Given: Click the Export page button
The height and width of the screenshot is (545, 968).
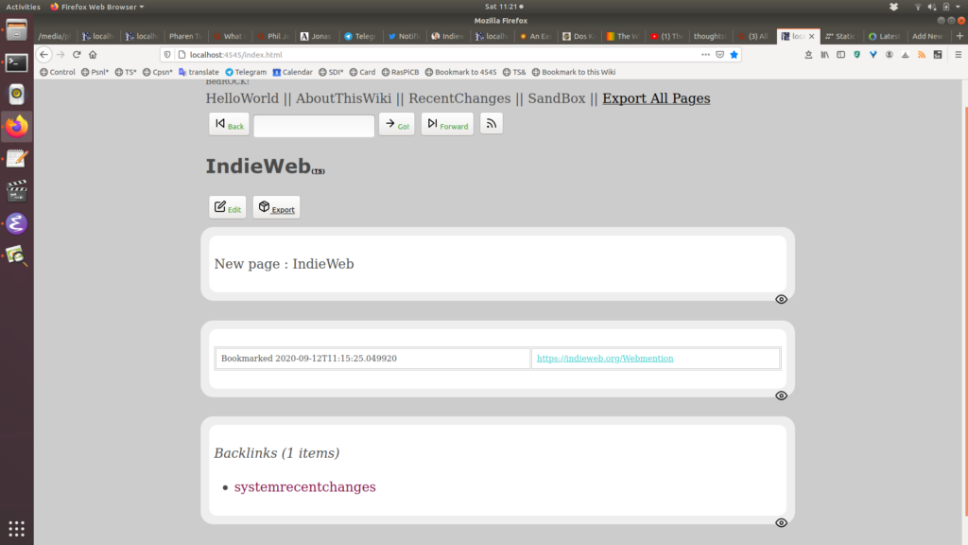Looking at the screenshot, I should coord(277,207).
